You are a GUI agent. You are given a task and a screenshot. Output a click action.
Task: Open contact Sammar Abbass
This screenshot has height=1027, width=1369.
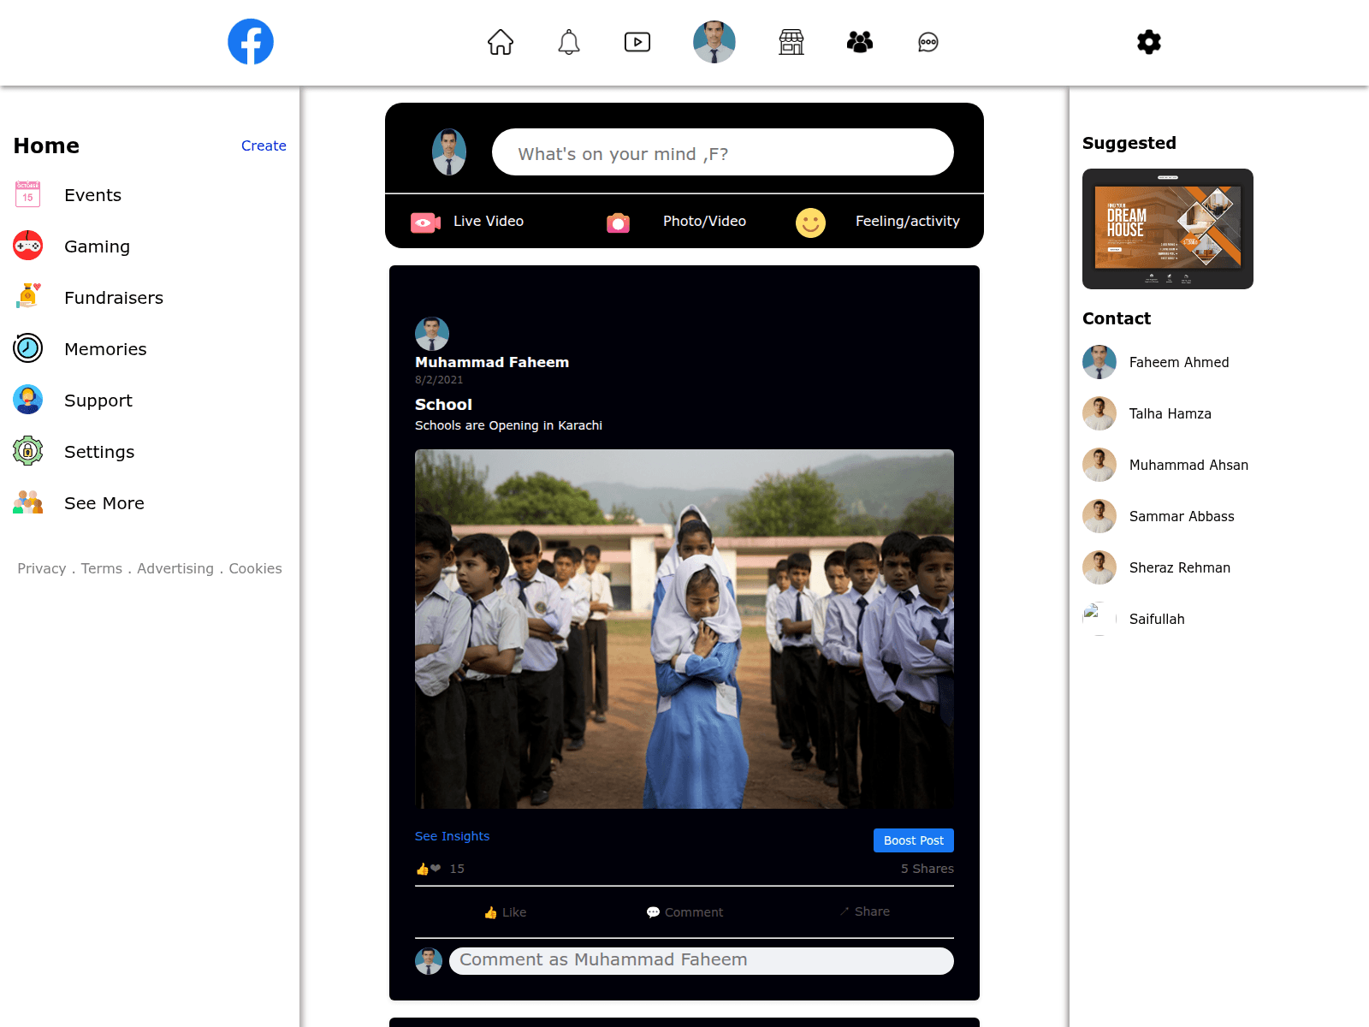(1182, 516)
